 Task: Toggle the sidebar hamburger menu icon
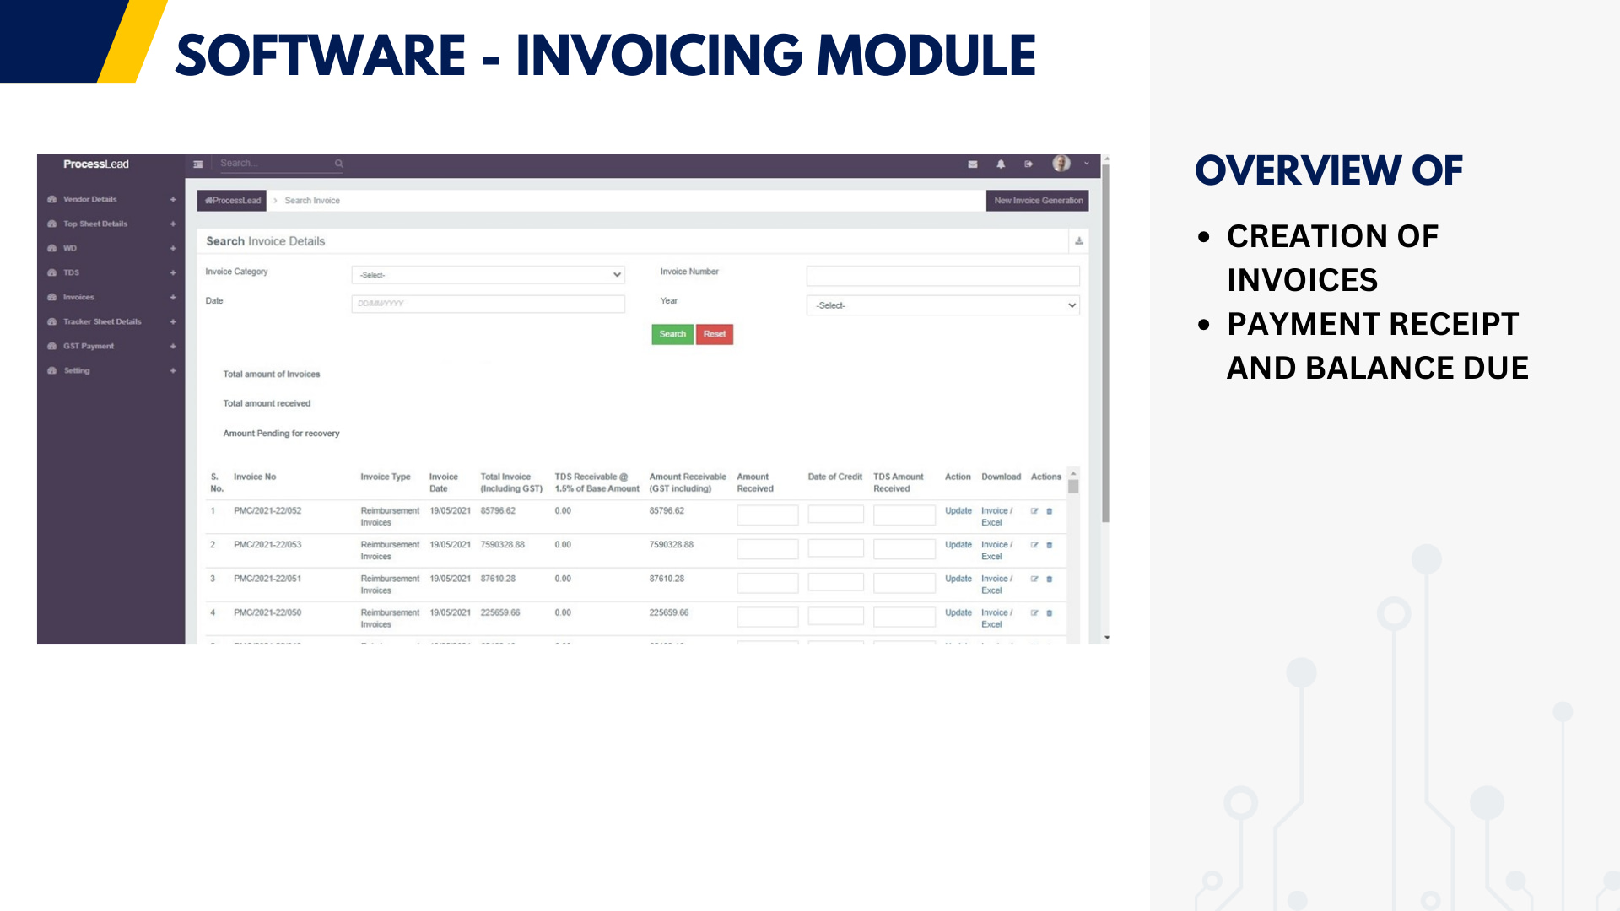tap(198, 164)
